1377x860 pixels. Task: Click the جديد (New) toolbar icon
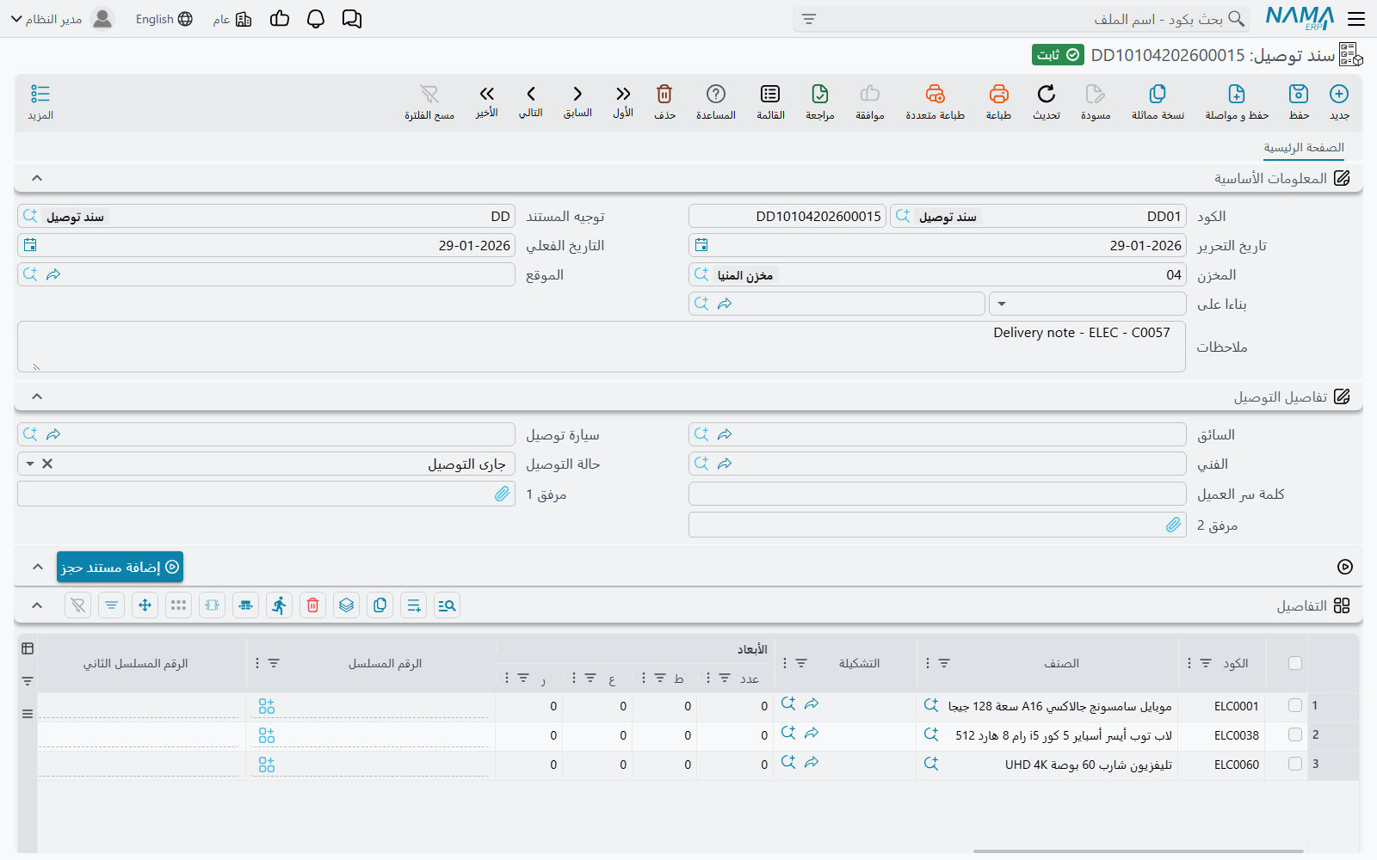(1339, 94)
